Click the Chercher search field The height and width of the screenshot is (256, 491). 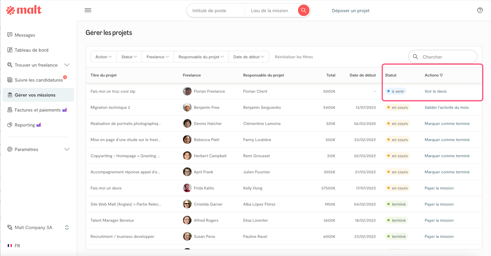tap(447, 57)
